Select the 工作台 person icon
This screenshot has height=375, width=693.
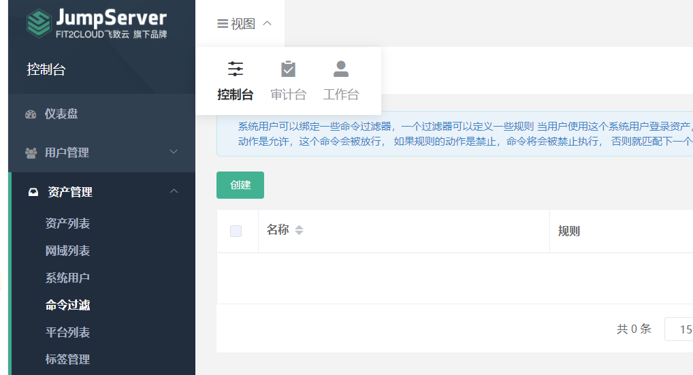pyautogui.click(x=341, y=69)
